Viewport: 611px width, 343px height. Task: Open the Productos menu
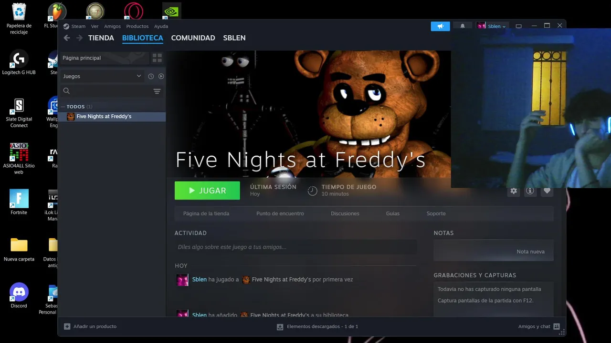coord(137,27)
